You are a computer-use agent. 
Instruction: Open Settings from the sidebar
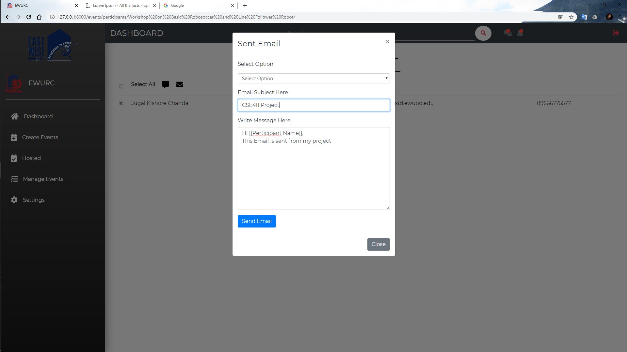[x=34, y=200]
